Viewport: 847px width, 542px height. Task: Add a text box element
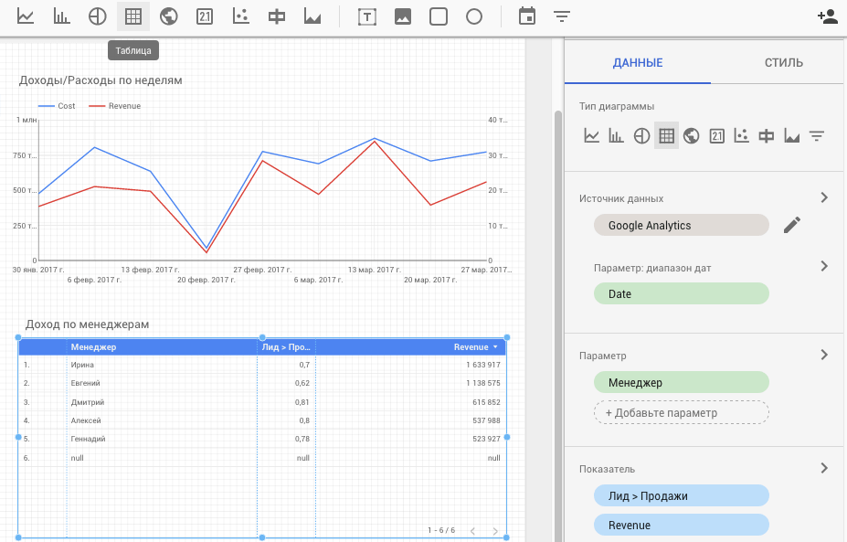click(367, 16)
